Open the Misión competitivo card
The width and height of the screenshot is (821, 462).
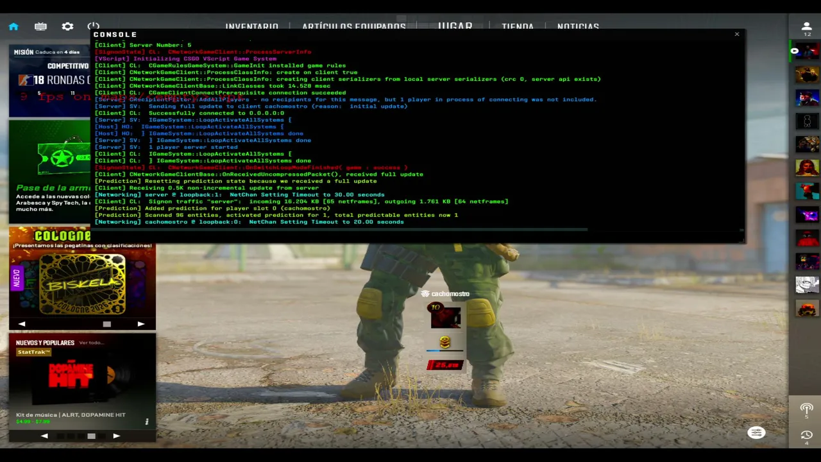coord(50,81)
